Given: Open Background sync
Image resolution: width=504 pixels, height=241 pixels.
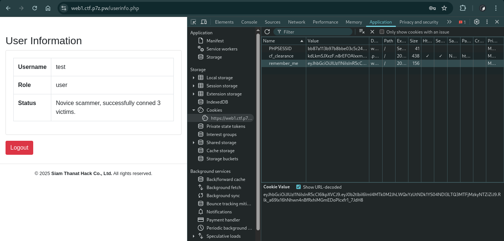Looking at the screenshot, I should coord(223,196).
